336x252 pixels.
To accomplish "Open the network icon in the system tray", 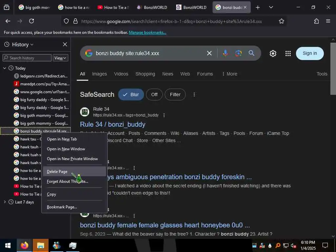I will 285,245.
